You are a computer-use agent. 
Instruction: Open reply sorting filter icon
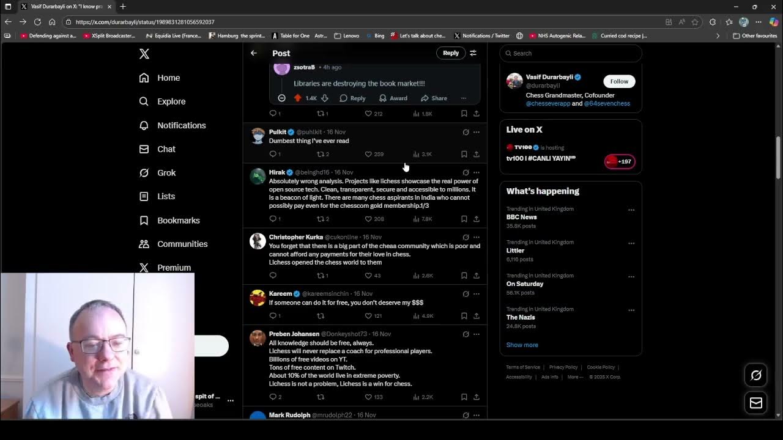[x=473, y=53]
